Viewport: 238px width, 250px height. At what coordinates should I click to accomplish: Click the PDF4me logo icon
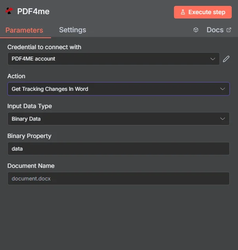[9, 11]
